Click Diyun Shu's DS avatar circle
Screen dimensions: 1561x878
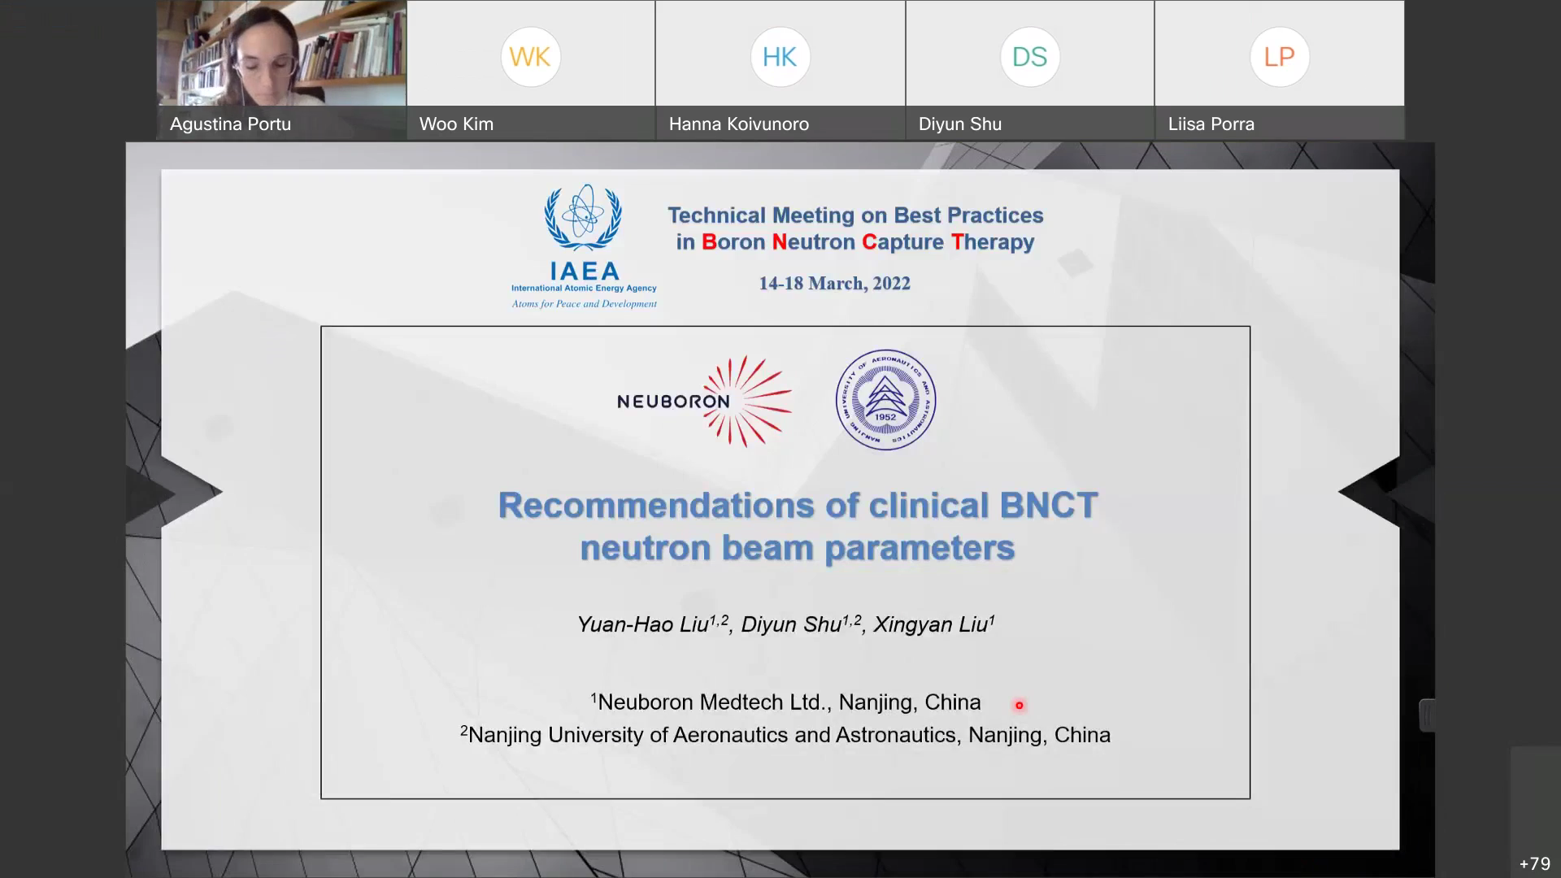[x=1029, y=57]
